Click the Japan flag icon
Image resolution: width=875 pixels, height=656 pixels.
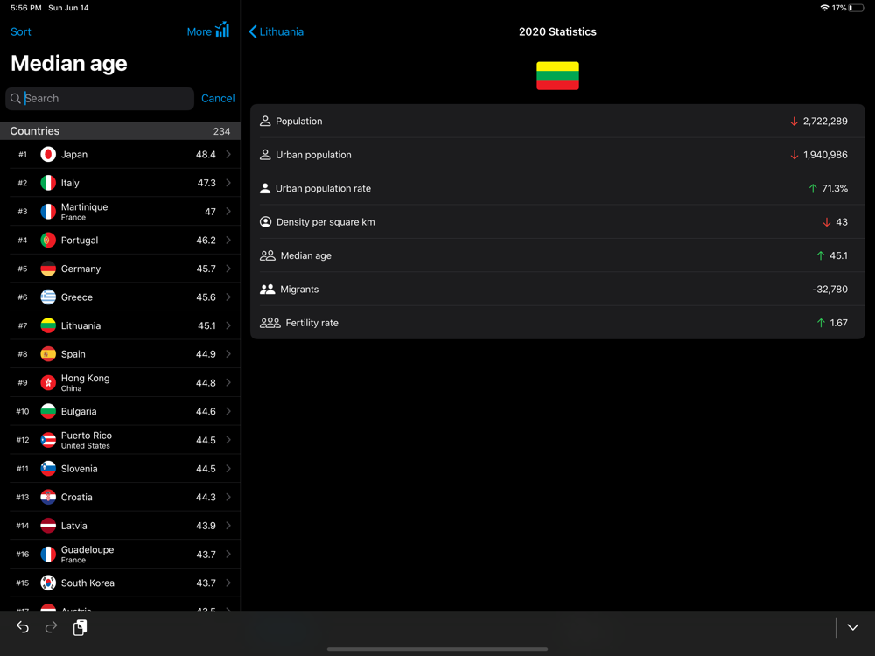click(48, 155)
